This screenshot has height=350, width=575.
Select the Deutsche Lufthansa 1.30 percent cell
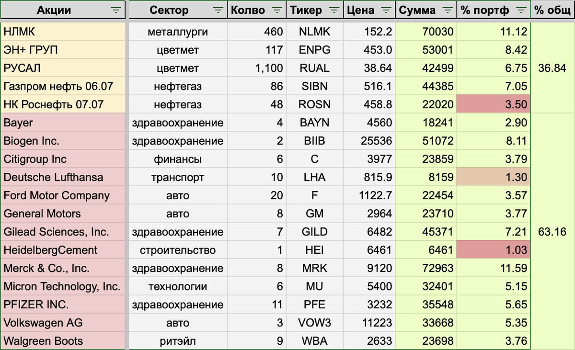tap(493, 177)
